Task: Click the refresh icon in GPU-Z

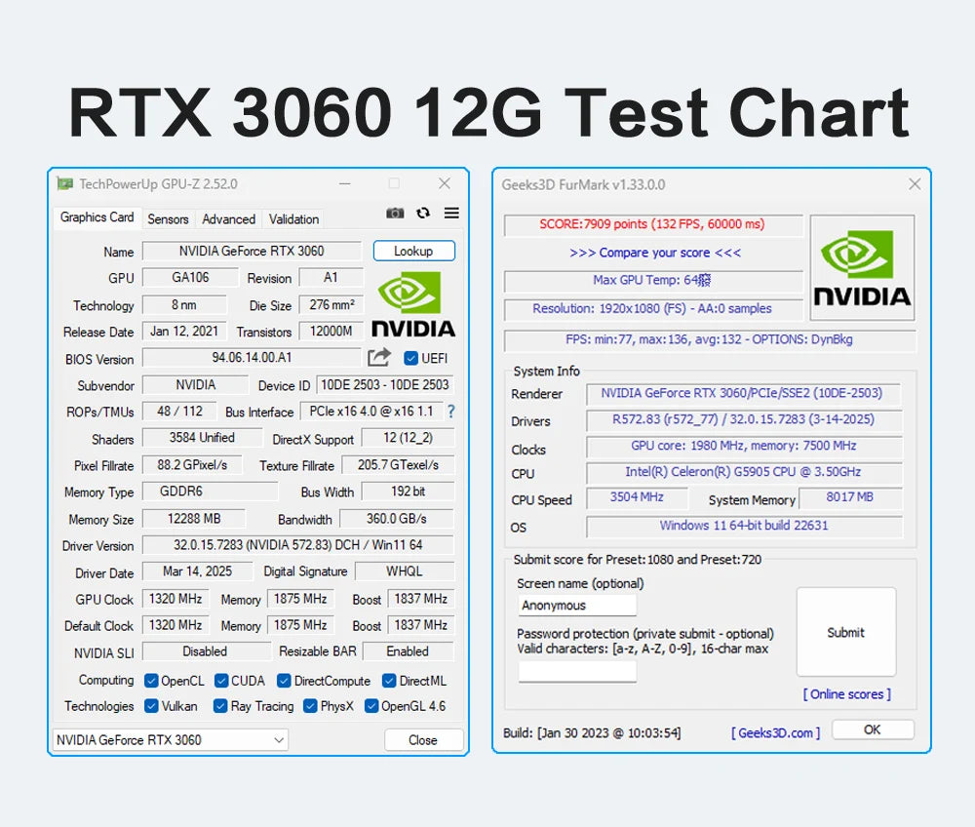Action: 423,213
